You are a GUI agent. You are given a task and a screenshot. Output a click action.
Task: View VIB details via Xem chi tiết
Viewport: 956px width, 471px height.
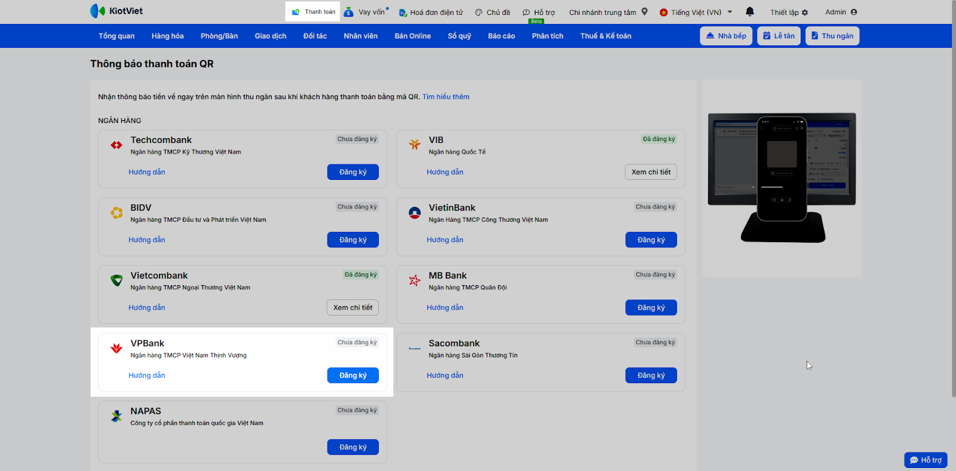click(651, 172)
